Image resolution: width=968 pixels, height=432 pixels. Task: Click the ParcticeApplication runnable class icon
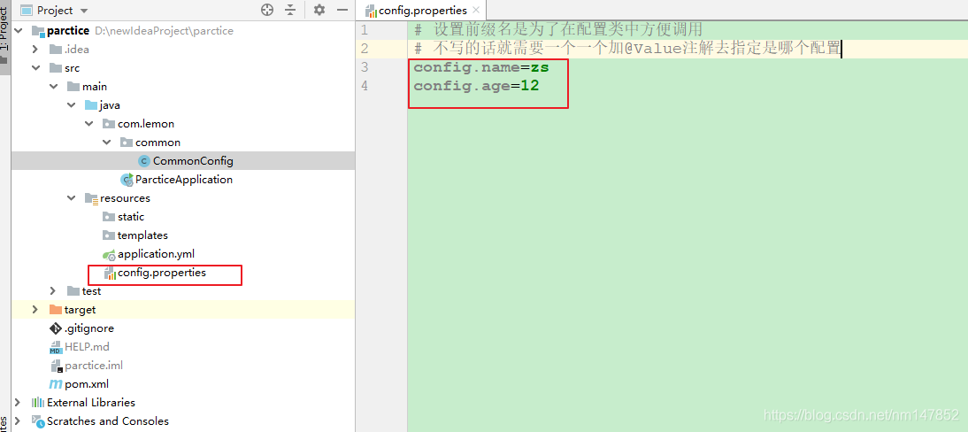[127, 179]
